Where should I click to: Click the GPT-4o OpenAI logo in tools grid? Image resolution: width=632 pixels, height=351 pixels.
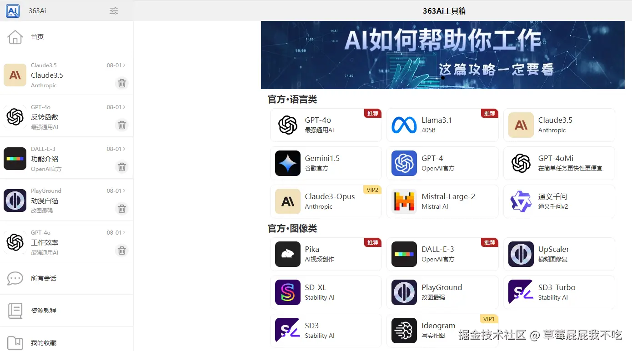coord(288,125)
